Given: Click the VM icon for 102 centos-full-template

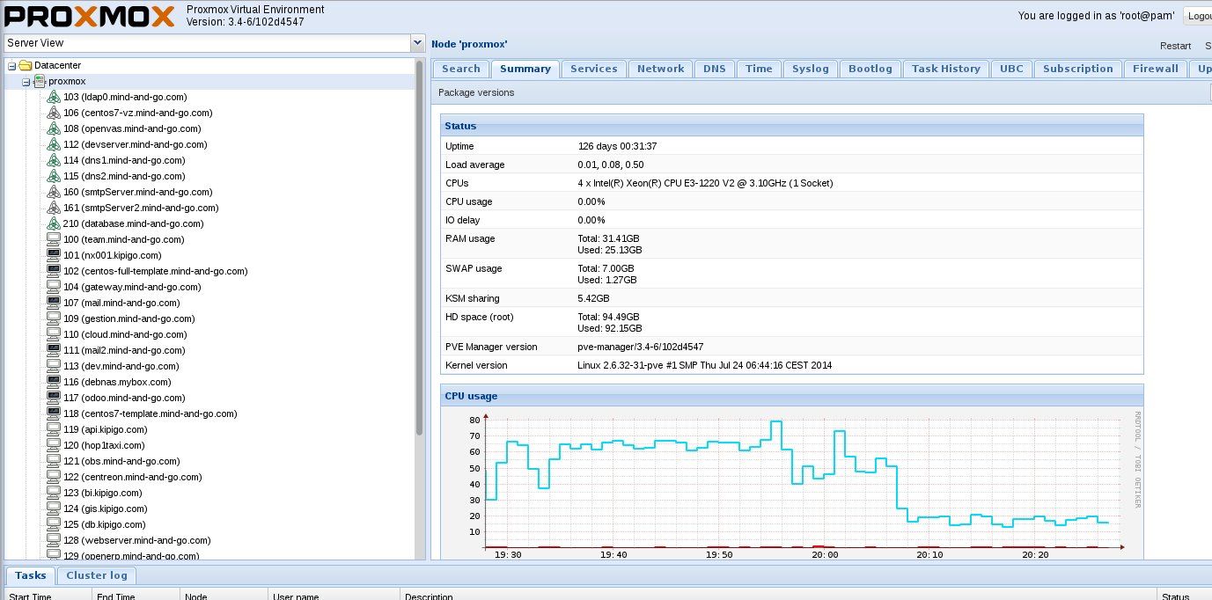Looking at the screenshot, I should click(x=53, y=271).
